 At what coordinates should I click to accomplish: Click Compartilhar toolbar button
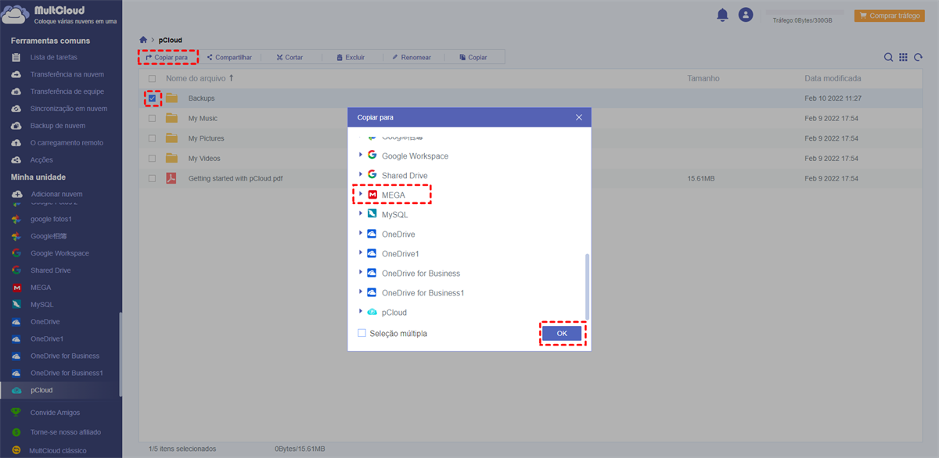(229, 57)
